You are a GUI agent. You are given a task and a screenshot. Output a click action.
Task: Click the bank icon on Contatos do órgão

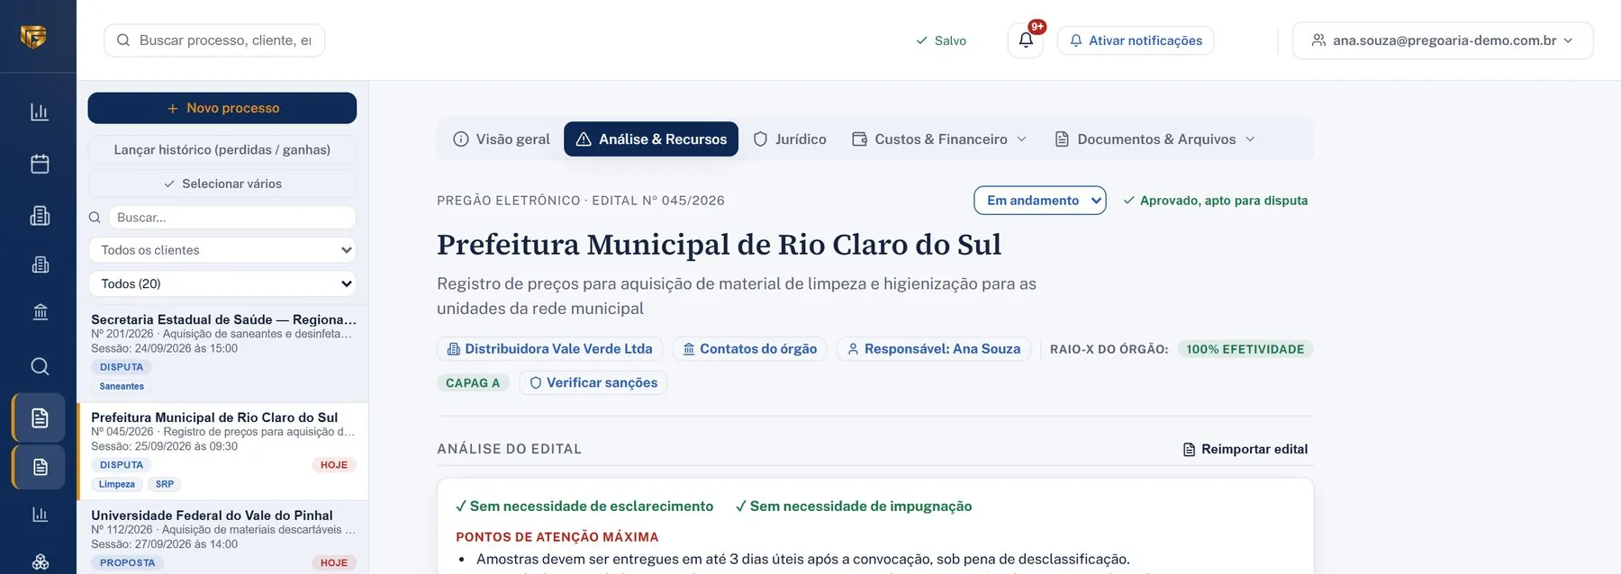[x=689, y=349]
